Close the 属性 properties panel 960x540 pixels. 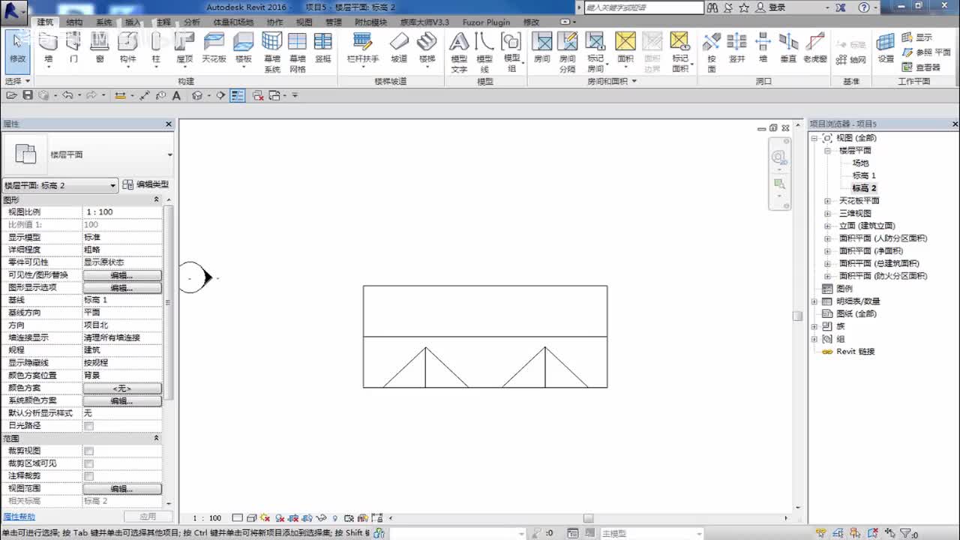(169, 124)
